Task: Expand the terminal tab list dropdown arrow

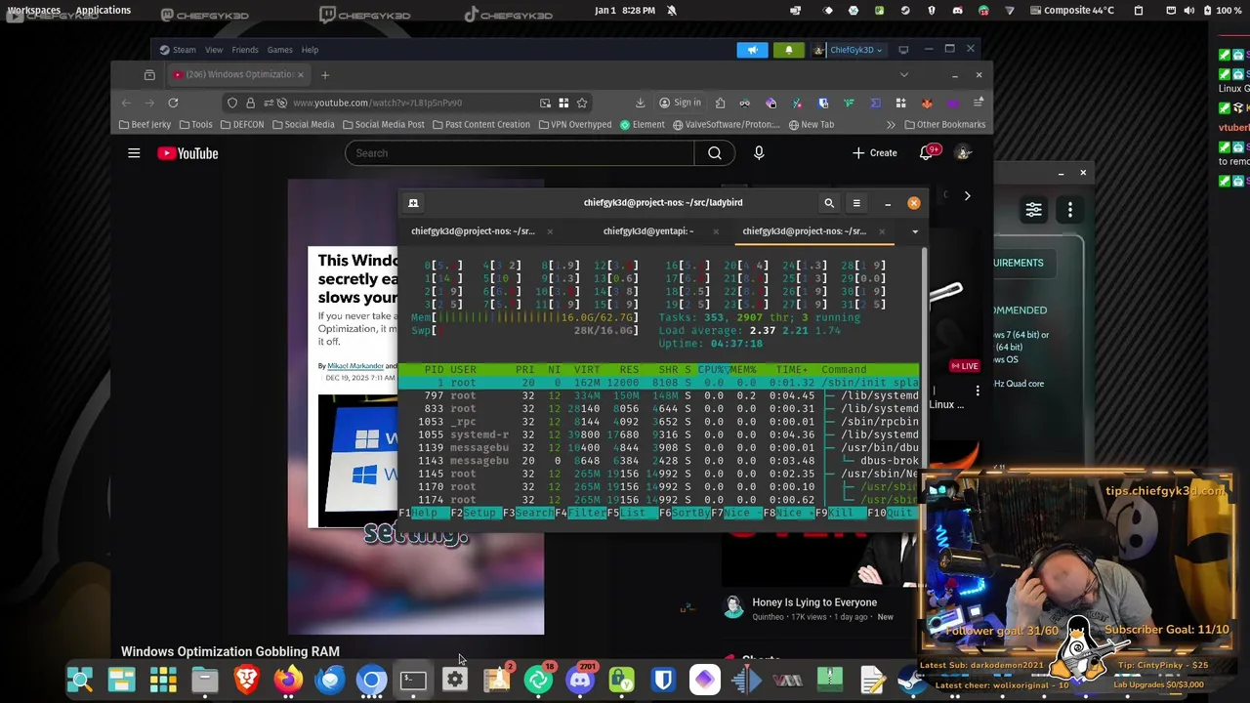Action: coord(915,231)
